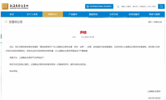Click the globe icon in International Business
Viewport: 166px width, 100px height.
coord(88,6)
